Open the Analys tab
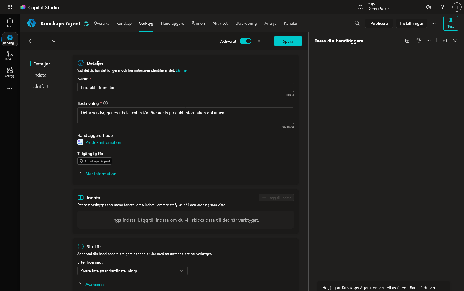Viewport: 464px width, 291px height. click(270, 23)
